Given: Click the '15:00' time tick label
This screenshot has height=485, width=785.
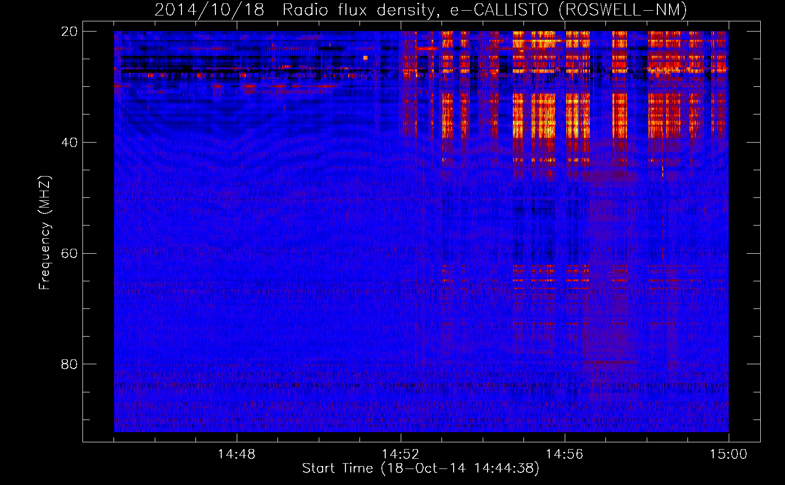Looking at the screenshot, I should (x=728, y=454).
